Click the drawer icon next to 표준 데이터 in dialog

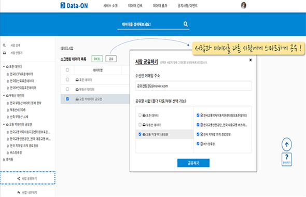click(144, 115)
